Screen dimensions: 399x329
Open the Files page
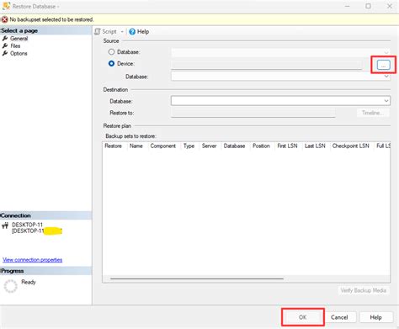pos(15,45)
